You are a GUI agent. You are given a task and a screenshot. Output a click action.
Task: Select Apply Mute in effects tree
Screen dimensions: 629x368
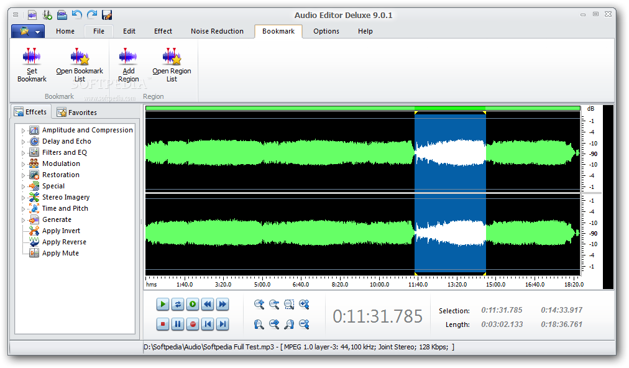point(60,253)
